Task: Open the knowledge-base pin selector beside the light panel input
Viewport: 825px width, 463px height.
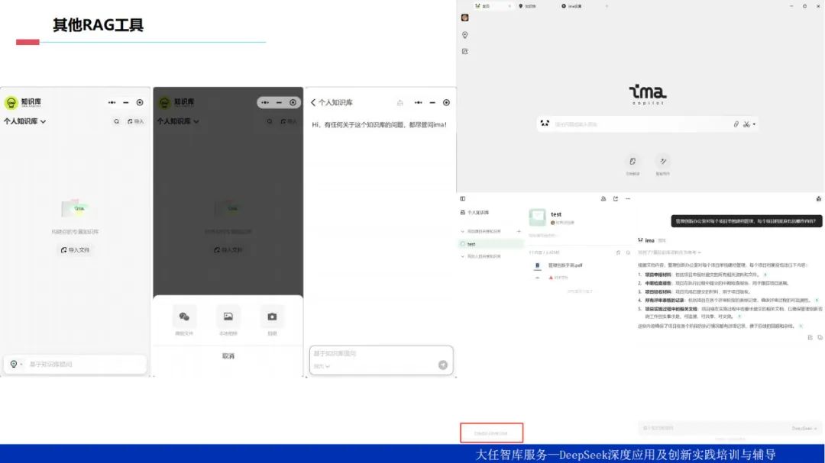Action: (15, 364)
